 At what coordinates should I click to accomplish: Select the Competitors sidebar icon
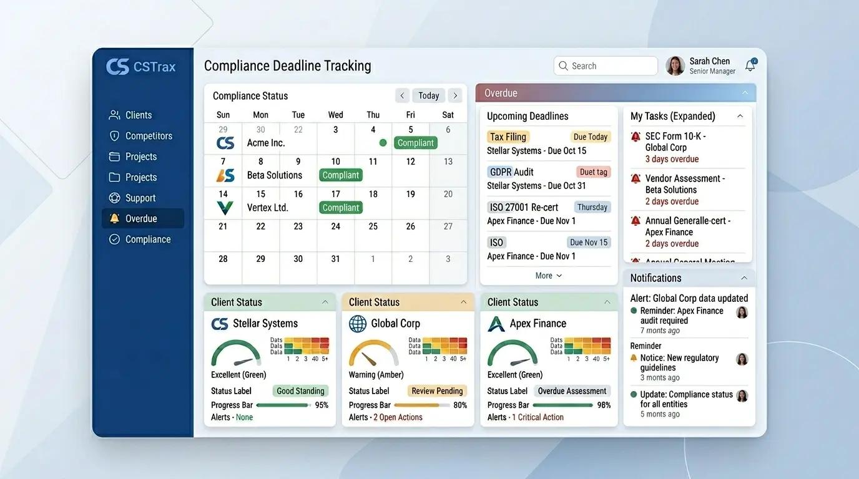tap(114, 135)
